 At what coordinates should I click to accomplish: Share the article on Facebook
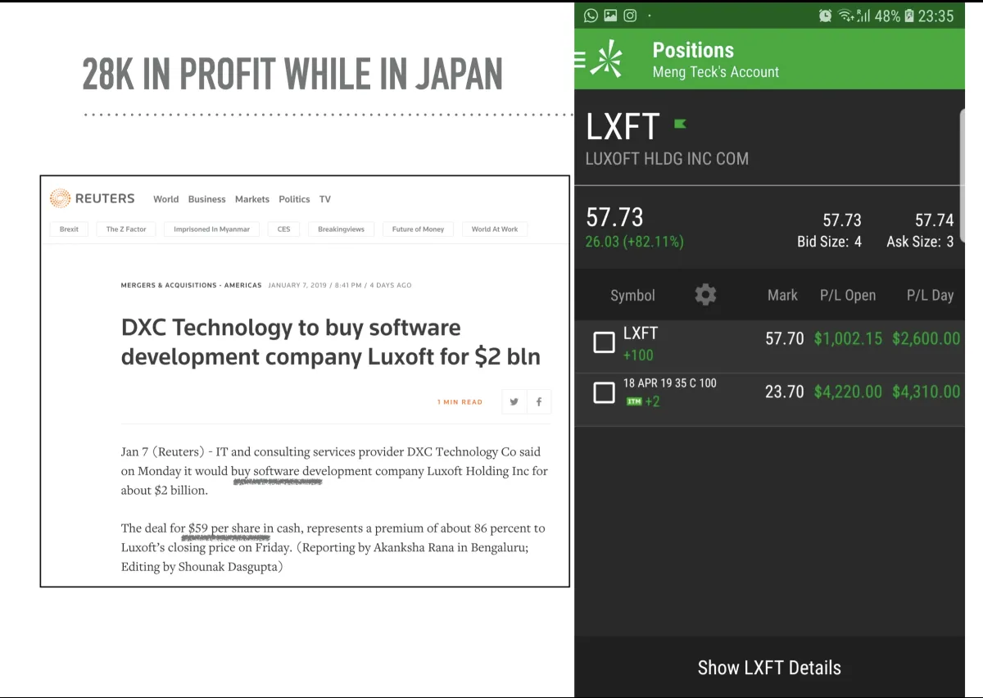tap(539, 401)
